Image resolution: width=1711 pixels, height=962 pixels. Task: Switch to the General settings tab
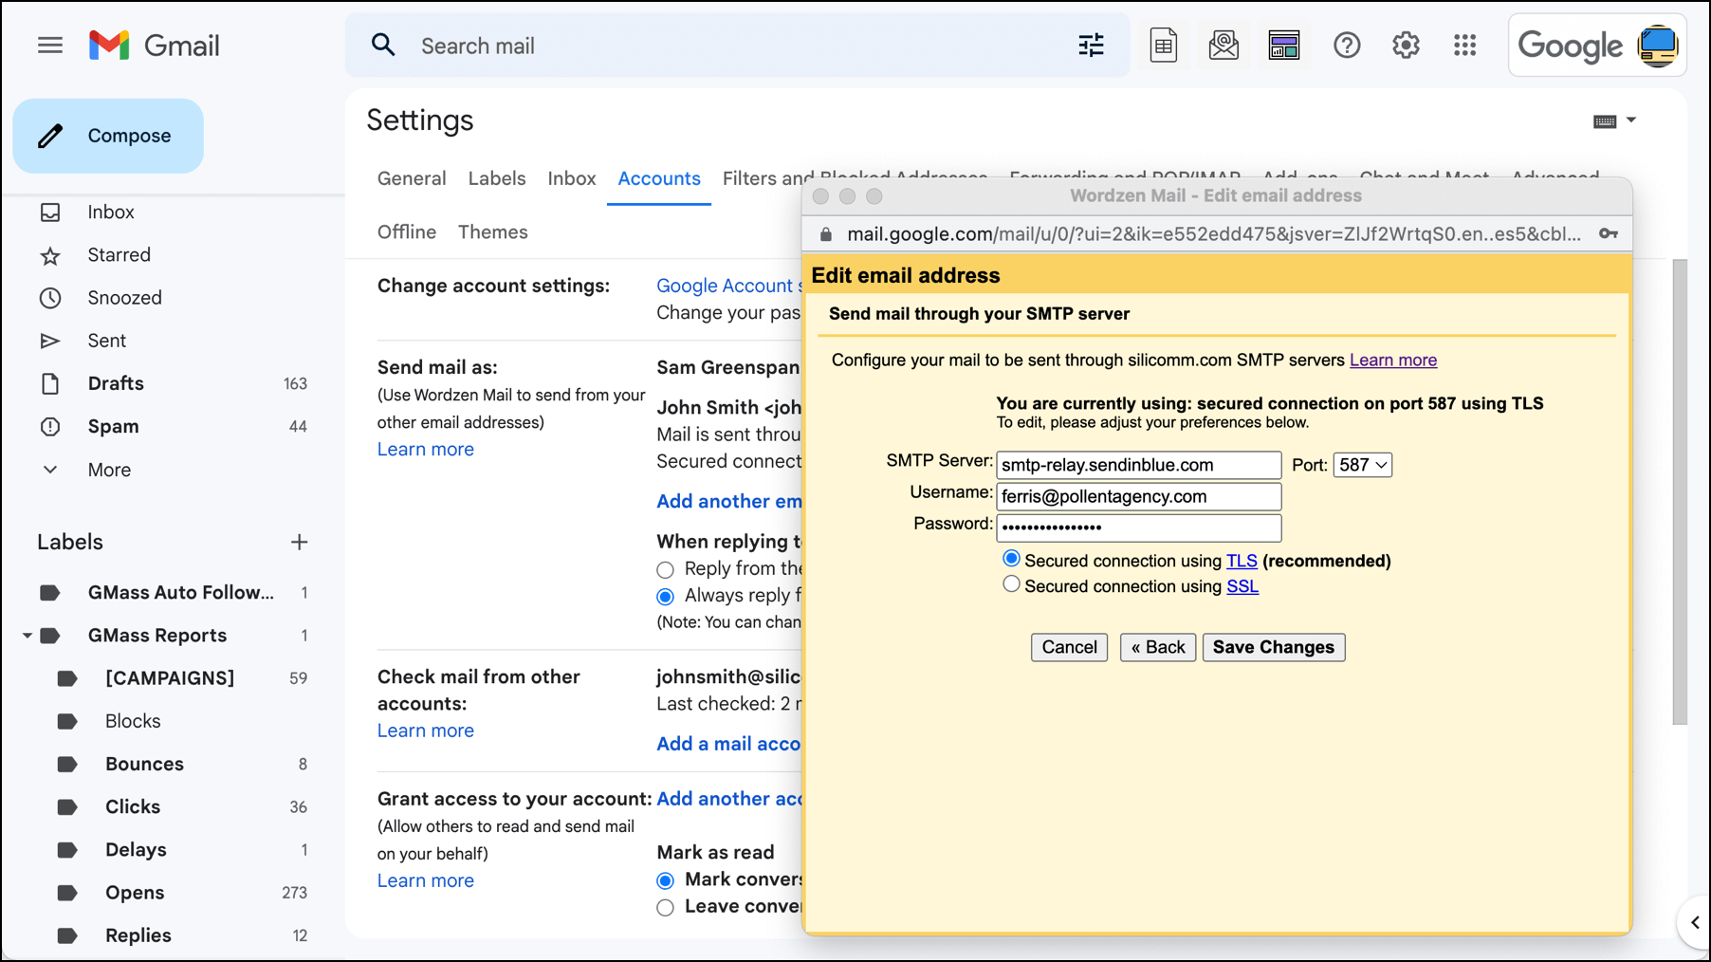(x=412, y=178)
